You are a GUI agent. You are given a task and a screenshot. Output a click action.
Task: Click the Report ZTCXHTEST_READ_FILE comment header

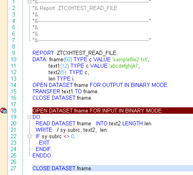point(75,8)
